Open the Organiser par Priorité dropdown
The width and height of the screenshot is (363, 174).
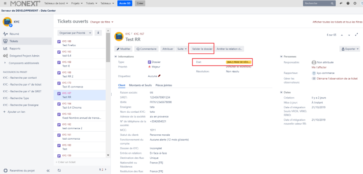pyautogui.click(x=75, y=33)
